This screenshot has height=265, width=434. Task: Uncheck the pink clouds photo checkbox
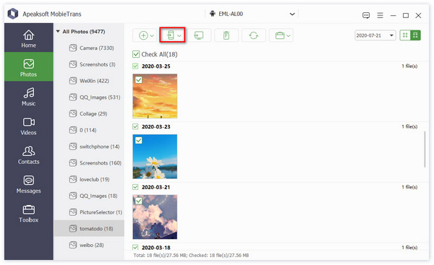(139, 201)
